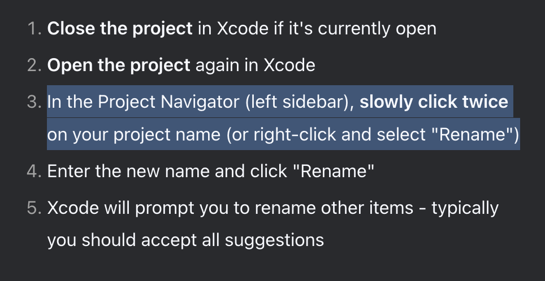Click "(left sidebar)" in the highlighted line
Image resolution: width=545 pixels, height=281 pixels.
click(x=300, y=102)
